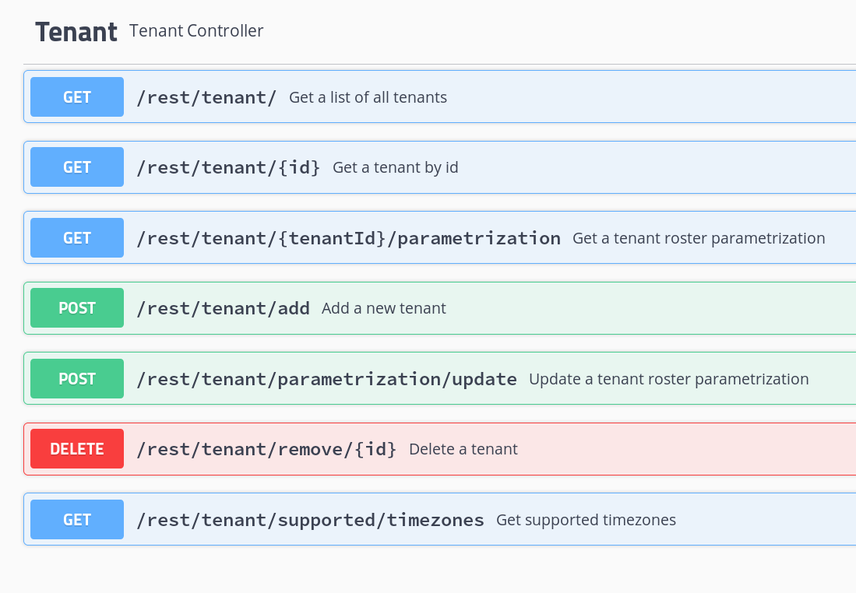Viewport: 856px width, 593px height.
Task: Click the 'Get supported timezones' description text
Action: 586,519
